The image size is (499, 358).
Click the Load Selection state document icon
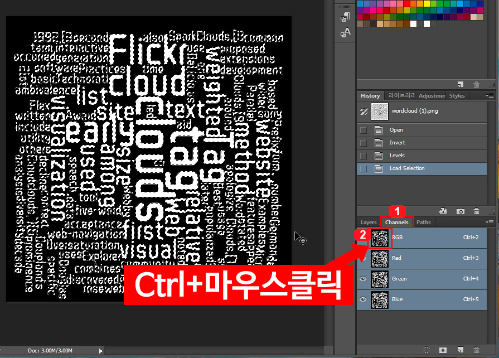379,168
